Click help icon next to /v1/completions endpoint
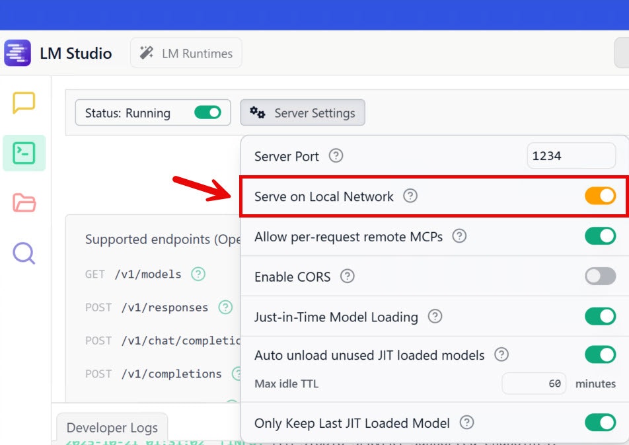Image resolution: width=629 pixels, height=445 pixels. (x=237, y=374)
